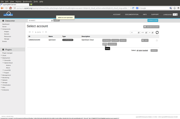Select all rows via 'all' link

tap(137, 50)
